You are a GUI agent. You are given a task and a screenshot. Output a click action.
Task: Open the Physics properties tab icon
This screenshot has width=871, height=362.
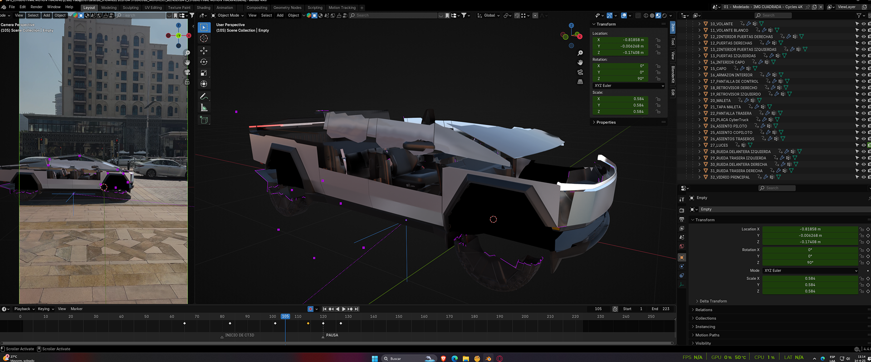click(x=681, y=266)
